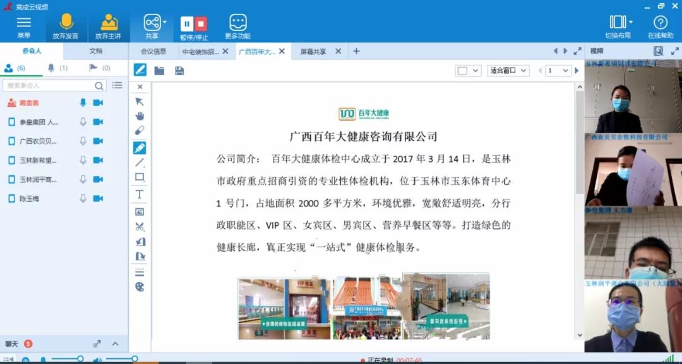
Task: Open 在线帮助 online help
Action: (661, 27)
